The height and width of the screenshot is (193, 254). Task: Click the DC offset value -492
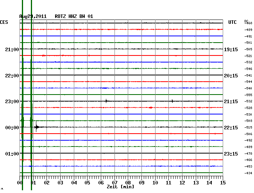click(248, 140)
